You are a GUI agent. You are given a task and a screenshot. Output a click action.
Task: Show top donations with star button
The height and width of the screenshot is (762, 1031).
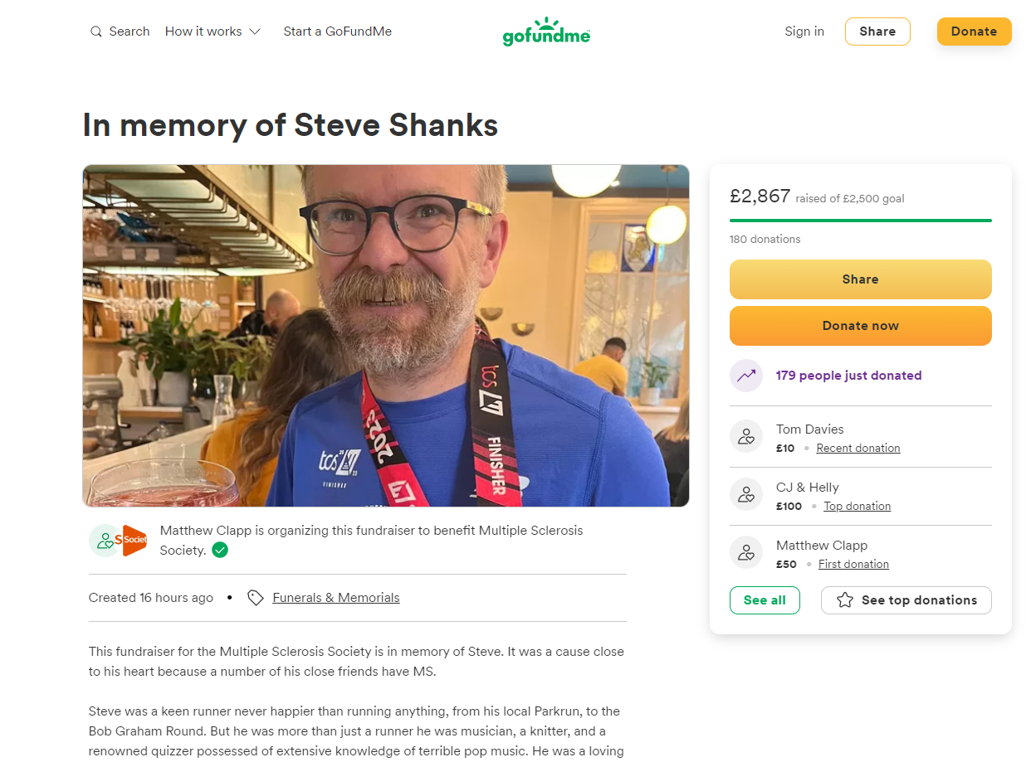tap(906, 600)
